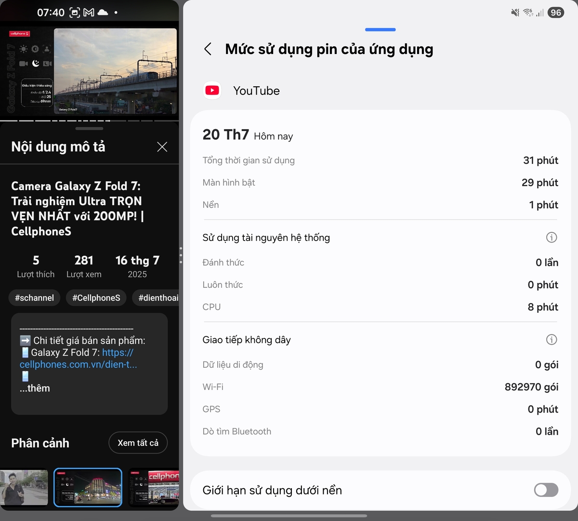Tap the screenshot capture notification icon
This screenshot has width=578, height=521.
click(75, 13)
